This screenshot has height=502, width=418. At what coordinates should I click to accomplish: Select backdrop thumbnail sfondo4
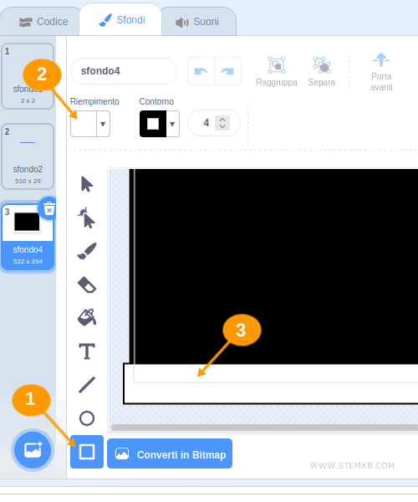(28, 238)
